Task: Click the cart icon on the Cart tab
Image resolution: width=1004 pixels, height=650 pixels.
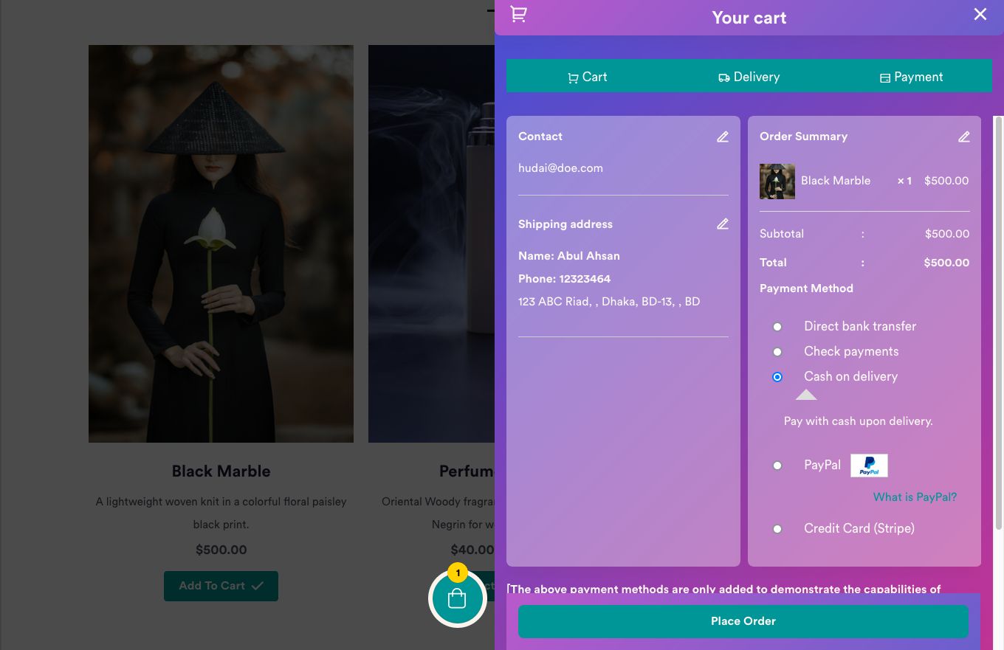Action: (x=573, y=77)
